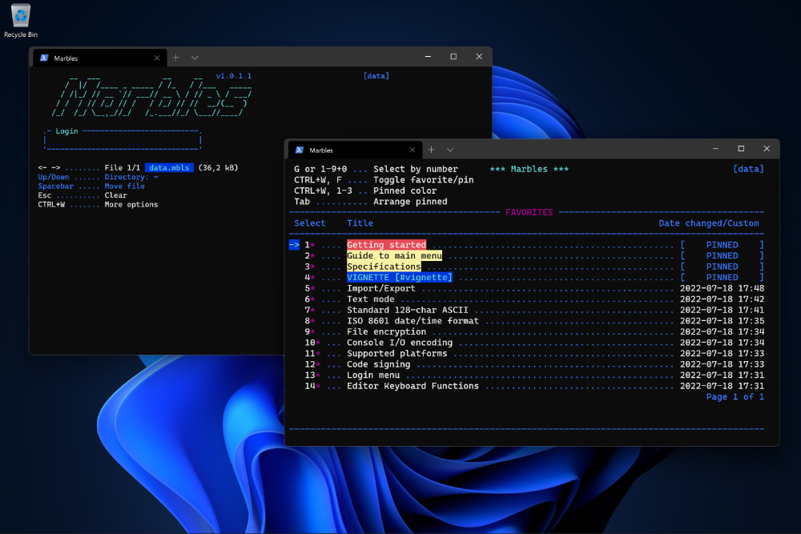
Task: Select the VIGNETTE [#vignette] entry
Action: (400, 277)
